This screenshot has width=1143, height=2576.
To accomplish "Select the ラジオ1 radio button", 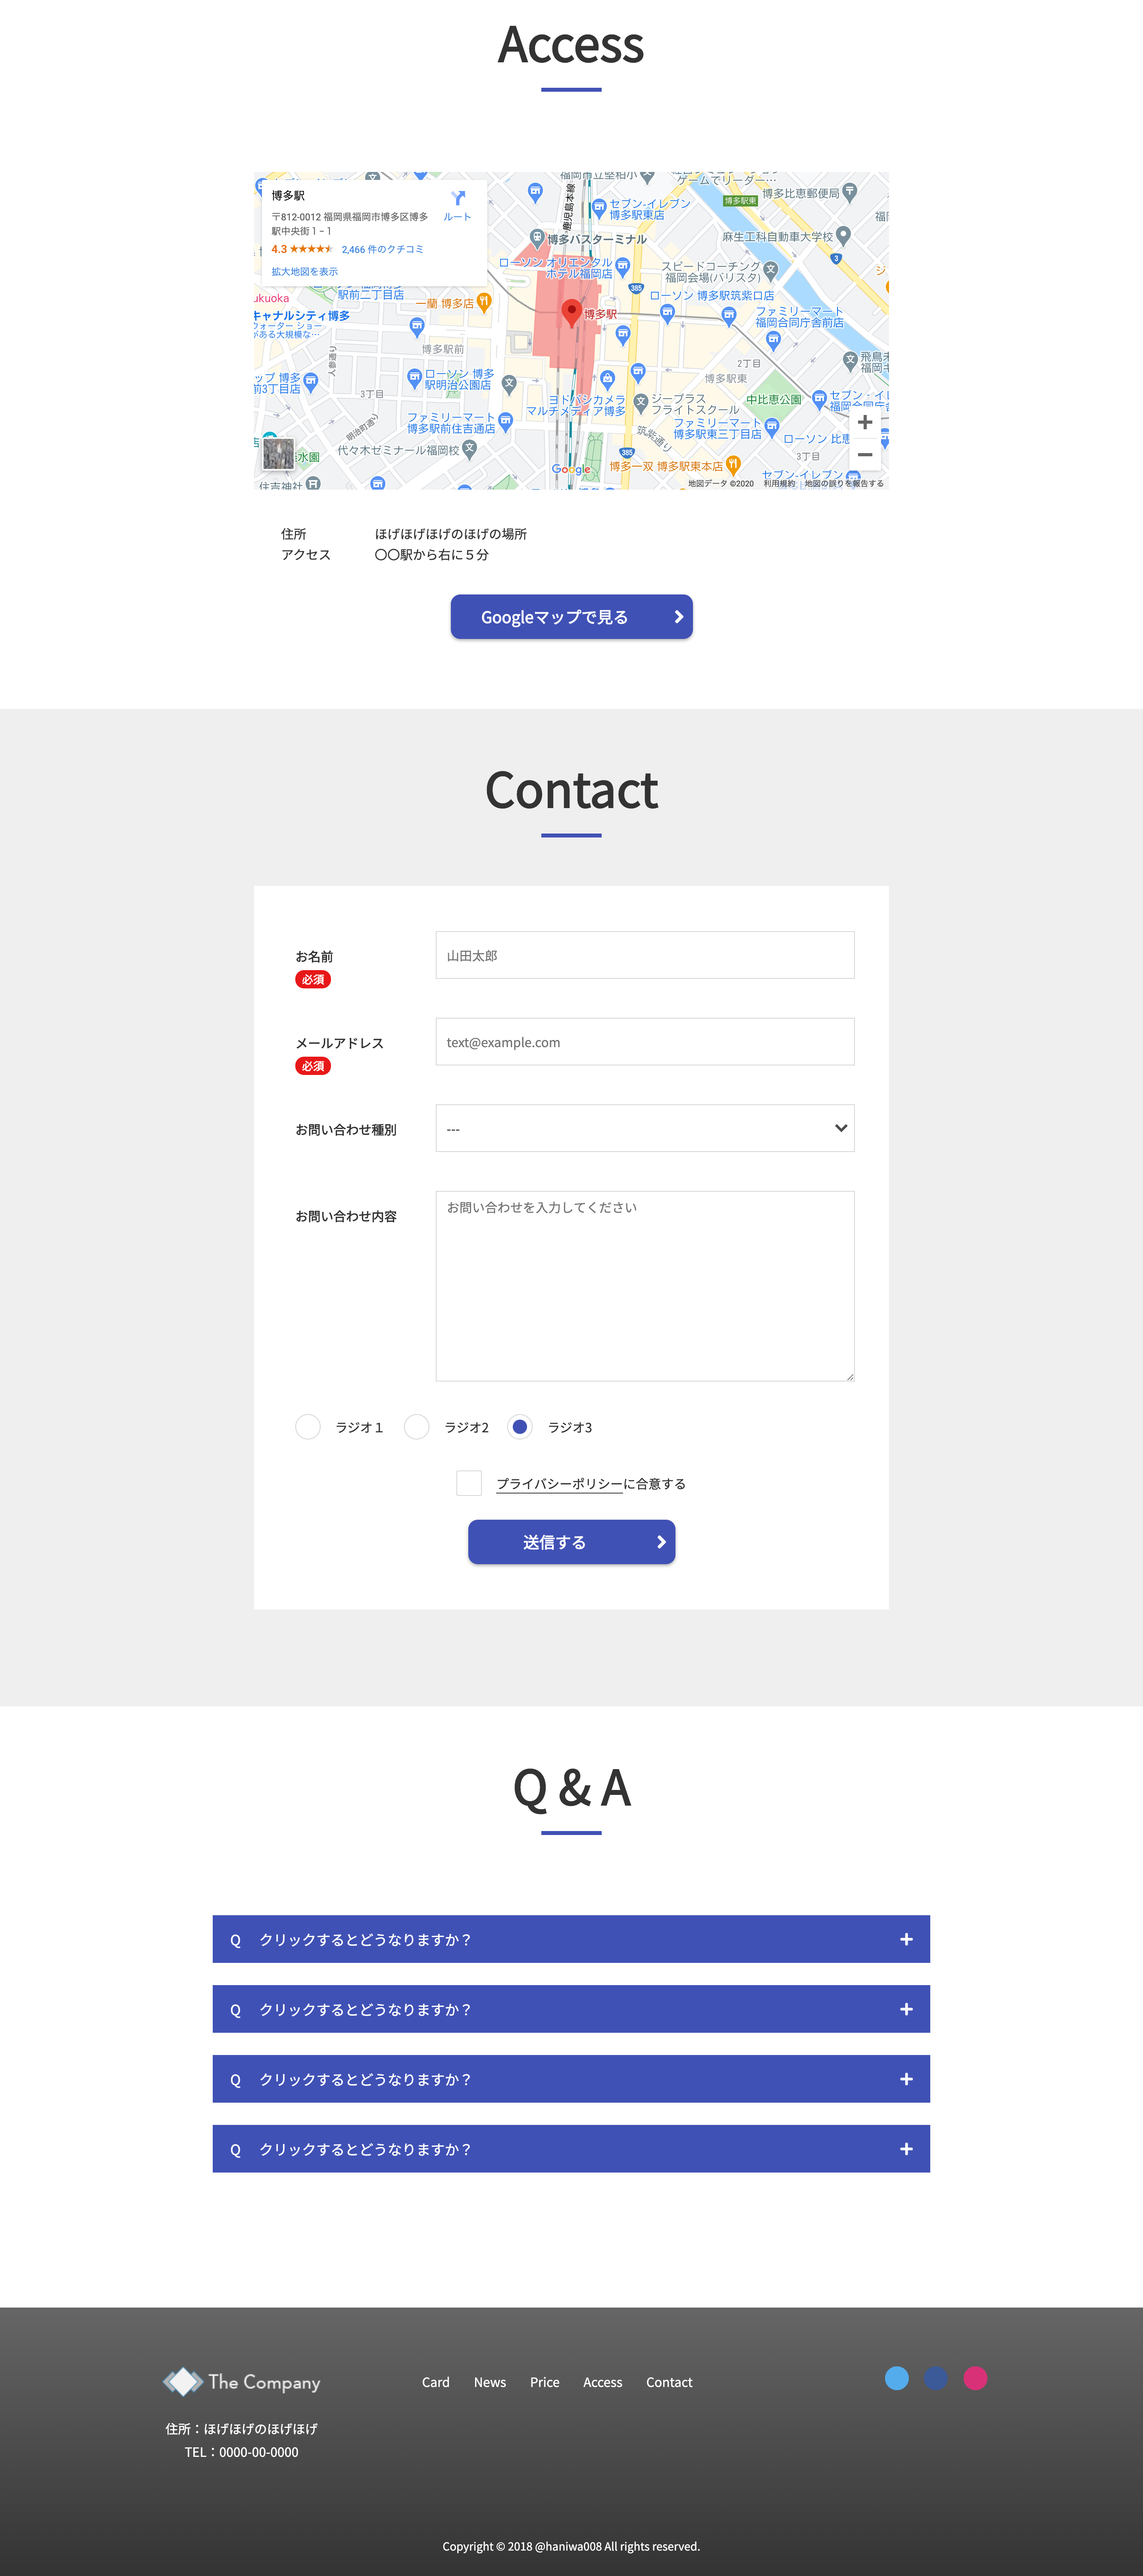I will click(308, 1427).
